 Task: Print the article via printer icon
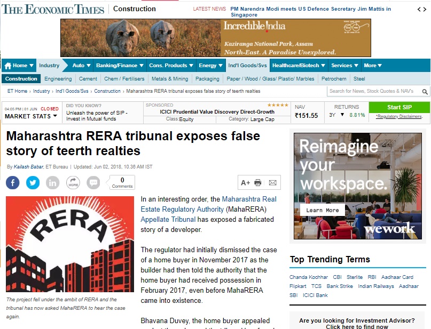pyautogui.click(x=258, y=183)
